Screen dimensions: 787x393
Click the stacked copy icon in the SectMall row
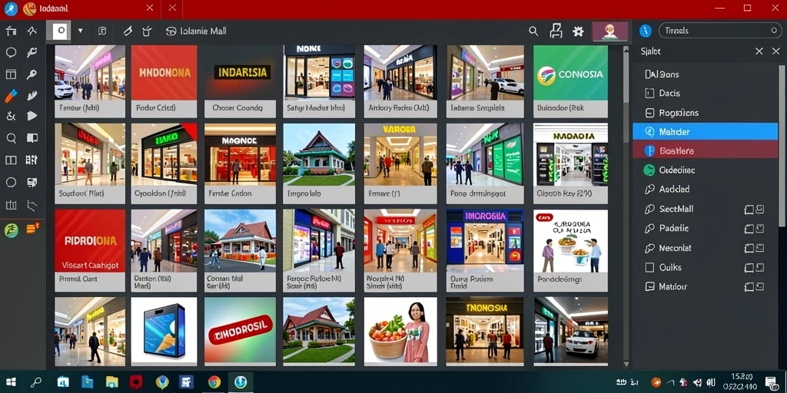coord(749,209)
